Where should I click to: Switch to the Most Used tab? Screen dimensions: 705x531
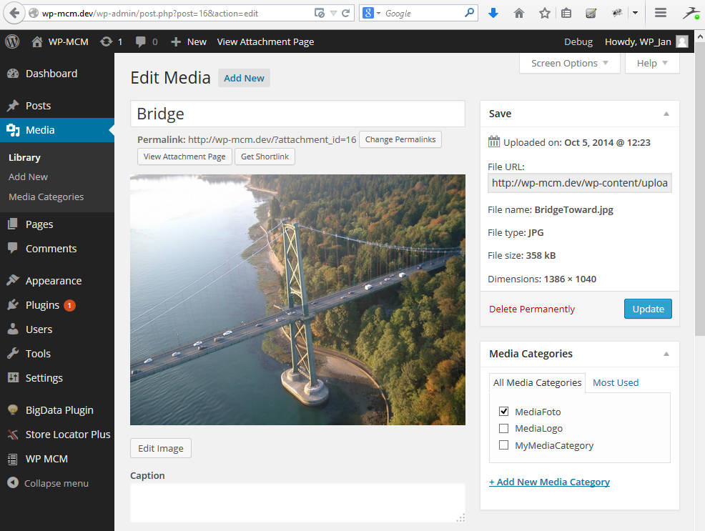tap(616, 382)
